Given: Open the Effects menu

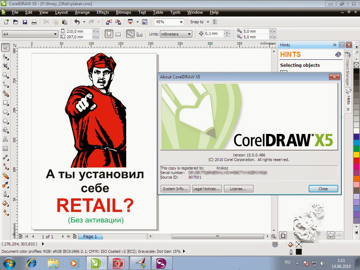Looking at the screenshot, I should 103,12.
